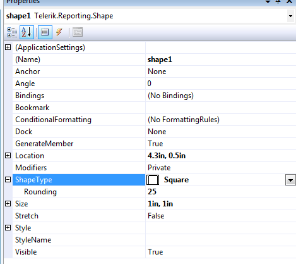Viewport: 296px width, 264px height.
Task: Expand the Size property
Action: coord(8,204)
